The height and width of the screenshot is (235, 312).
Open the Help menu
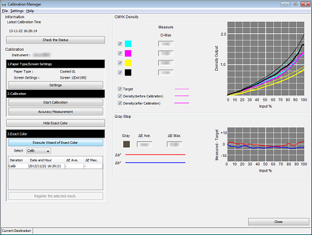(x=30, y=11)
